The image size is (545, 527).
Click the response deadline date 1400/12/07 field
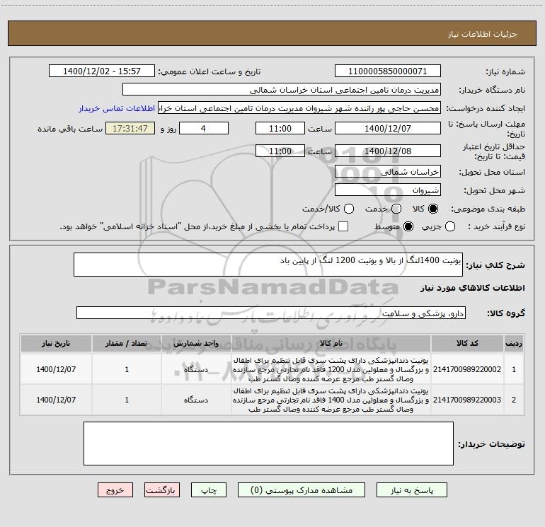(x=388, y=128)
